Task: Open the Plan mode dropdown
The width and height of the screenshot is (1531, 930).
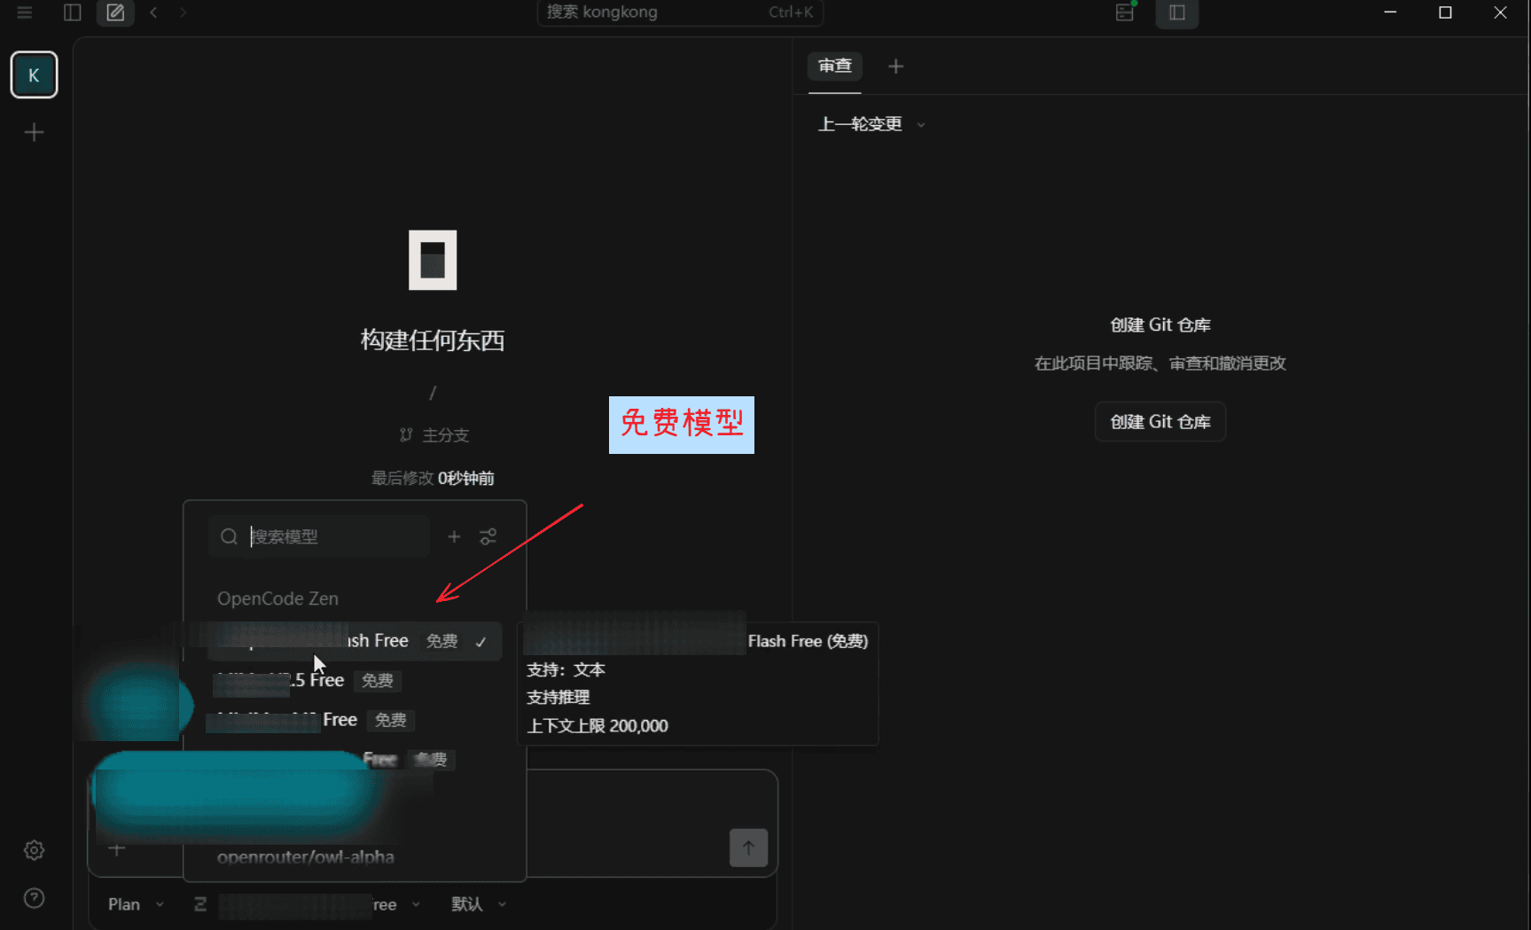Action: (x=136, y=904)
